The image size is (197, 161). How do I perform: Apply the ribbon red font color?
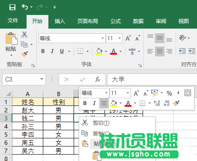pos(113,51)
